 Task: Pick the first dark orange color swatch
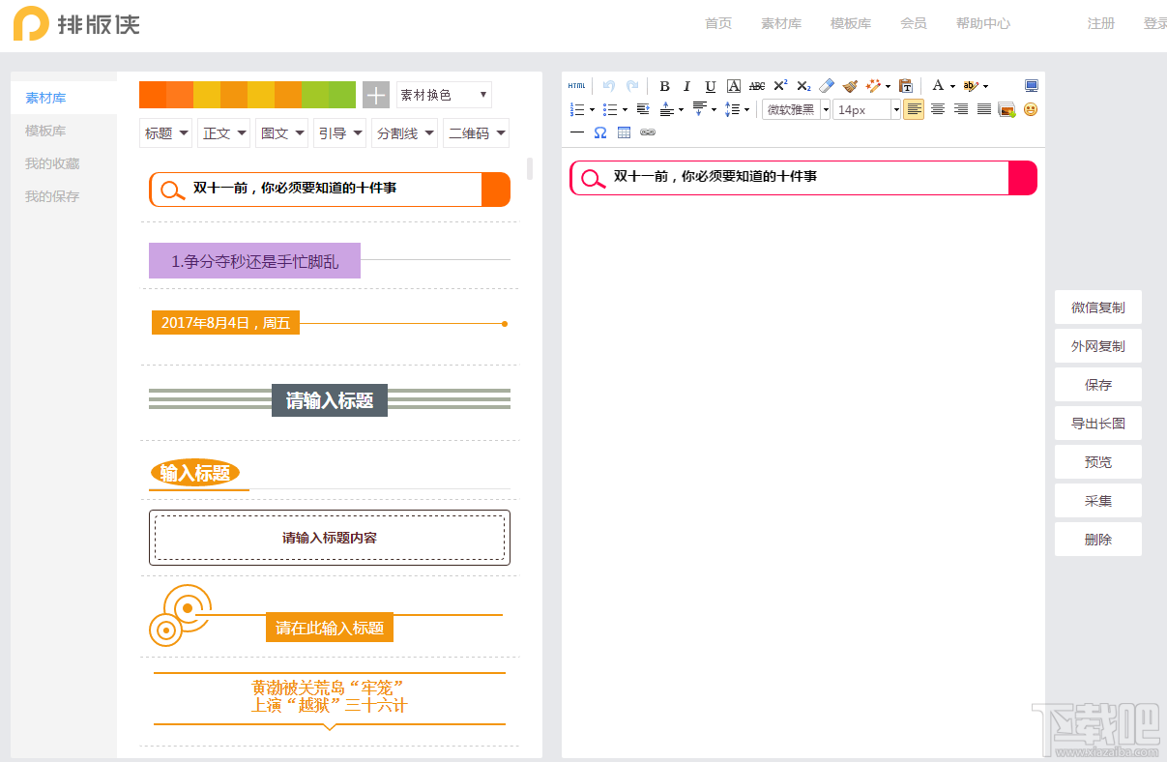(153, 95)
